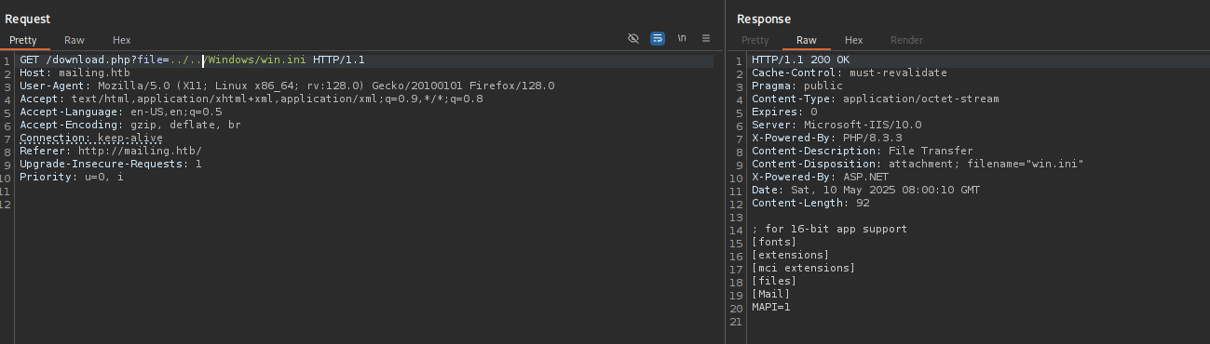Click the Windows/win.ini path in the request
Screen dimensions: 1210x344
[256, 60]
